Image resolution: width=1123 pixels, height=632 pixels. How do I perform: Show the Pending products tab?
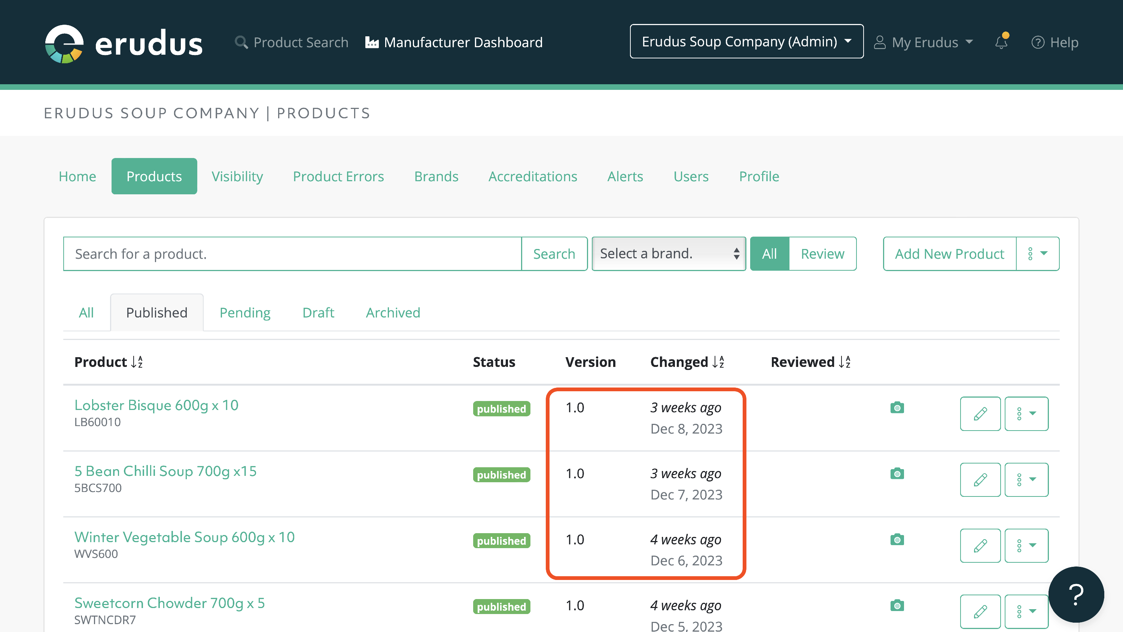tap(245, 313)
